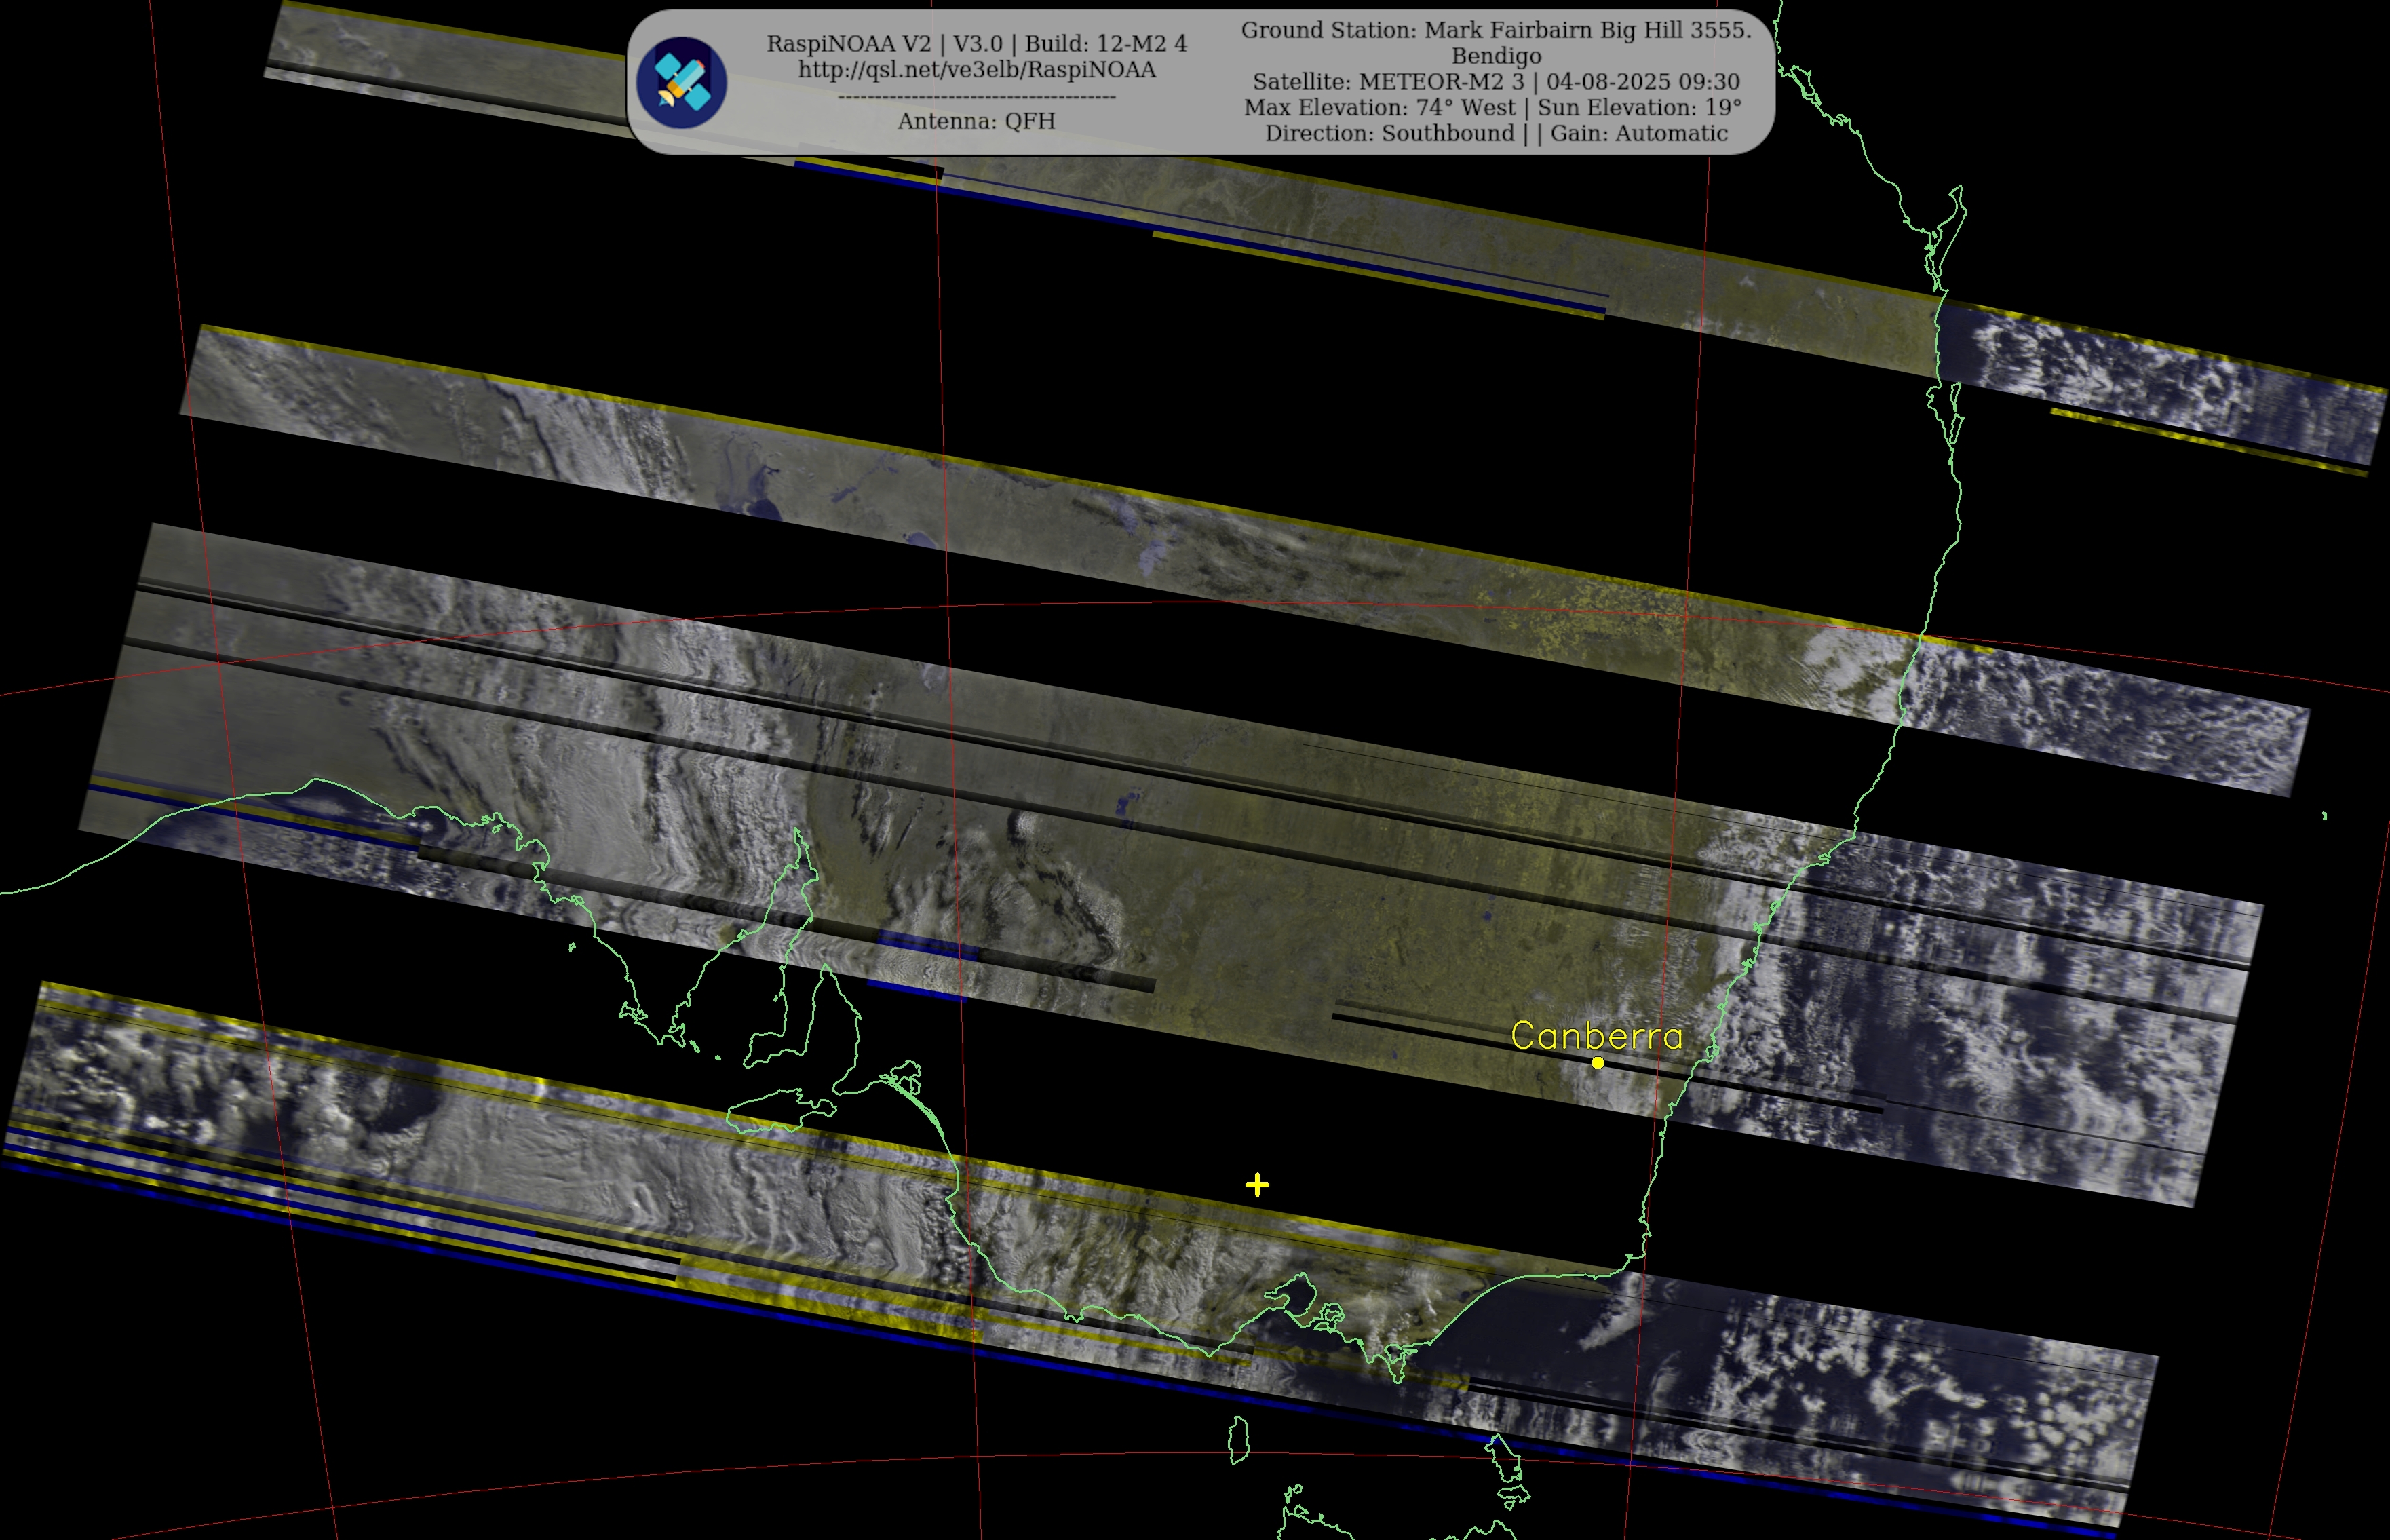Click the RaspiNOAA satellite logo icon
Viewport: 2390px width, 1540px height.
(x=681, y=82)
